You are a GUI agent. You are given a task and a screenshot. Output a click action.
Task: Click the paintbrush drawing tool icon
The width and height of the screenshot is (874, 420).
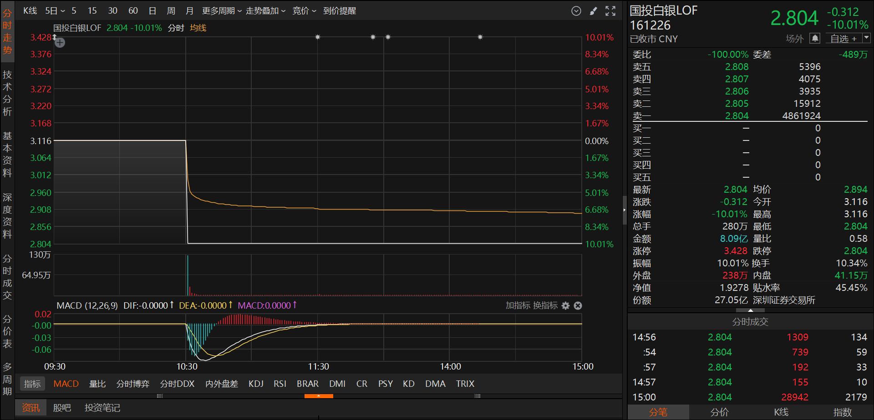(593, 11)
